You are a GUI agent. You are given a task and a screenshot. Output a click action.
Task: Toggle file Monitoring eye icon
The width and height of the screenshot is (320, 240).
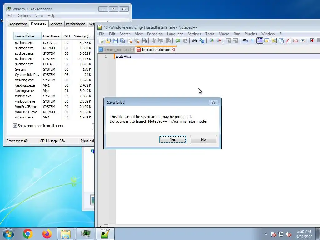click(303, 41)
